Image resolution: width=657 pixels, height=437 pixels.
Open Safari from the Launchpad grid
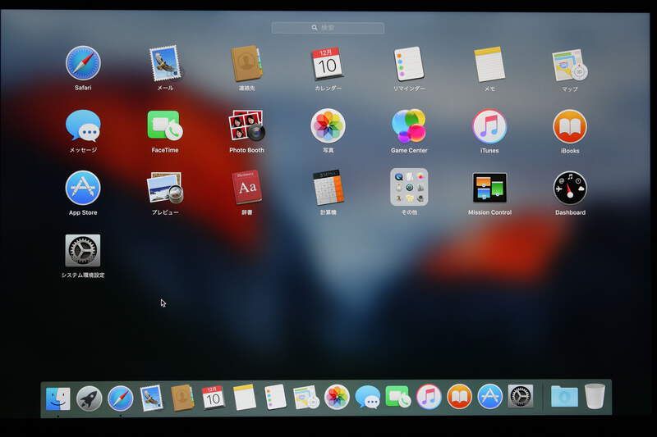coord(83,63)
